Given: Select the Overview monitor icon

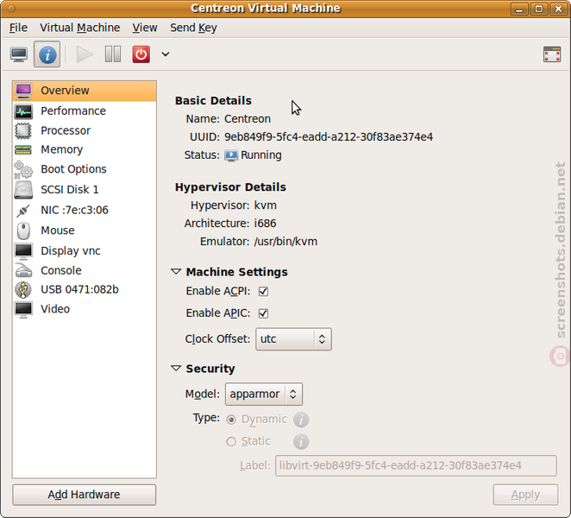Looking at the screenshot, I should (23, 91).
